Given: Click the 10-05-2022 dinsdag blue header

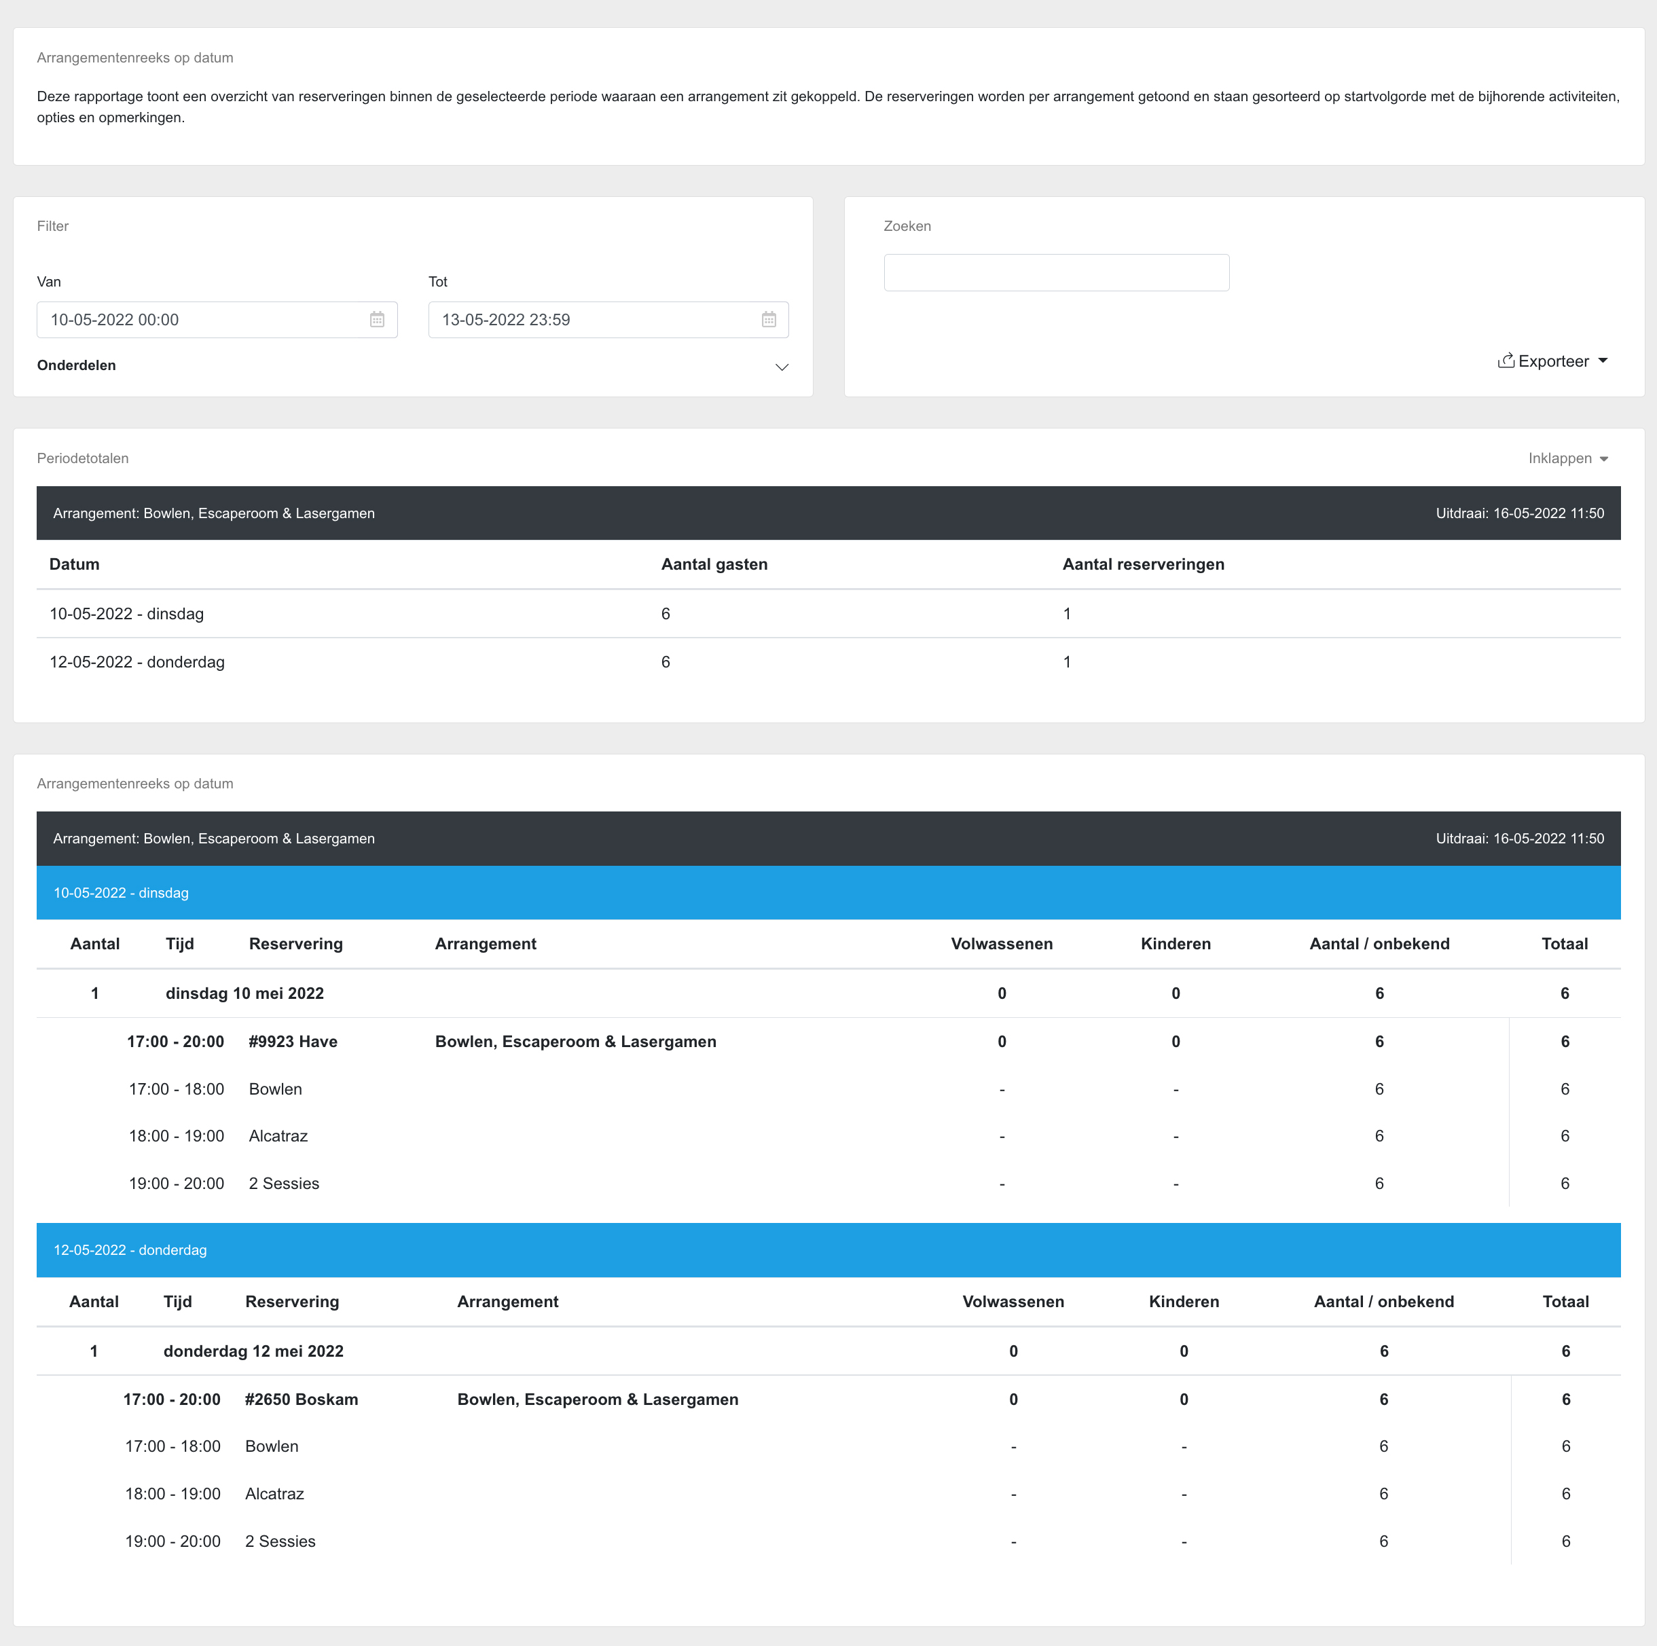Looking at the screenshot, I should pos(121,893).
